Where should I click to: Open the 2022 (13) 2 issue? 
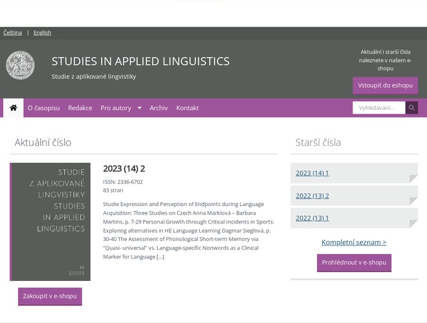point(312,196)
